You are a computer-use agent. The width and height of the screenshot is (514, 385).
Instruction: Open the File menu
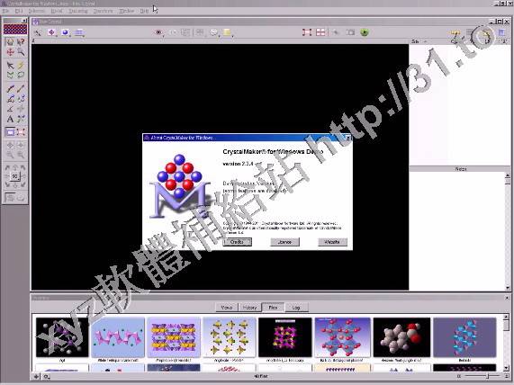5,11
